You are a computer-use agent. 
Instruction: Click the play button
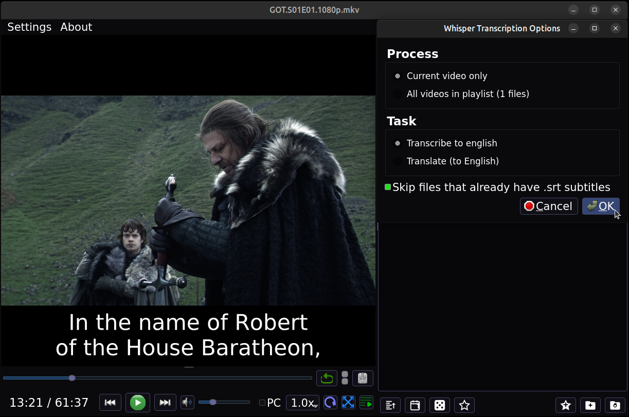tap(138, 403)
